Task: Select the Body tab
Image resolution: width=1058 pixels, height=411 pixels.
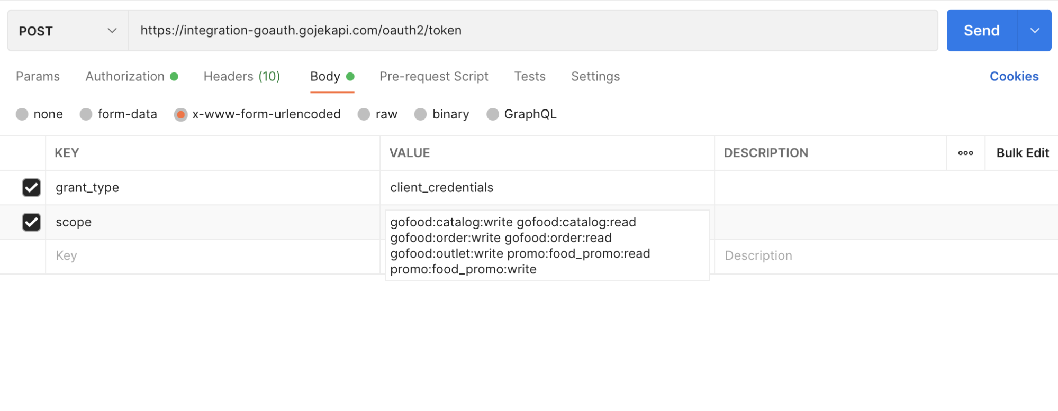Action: click(332, 77)
